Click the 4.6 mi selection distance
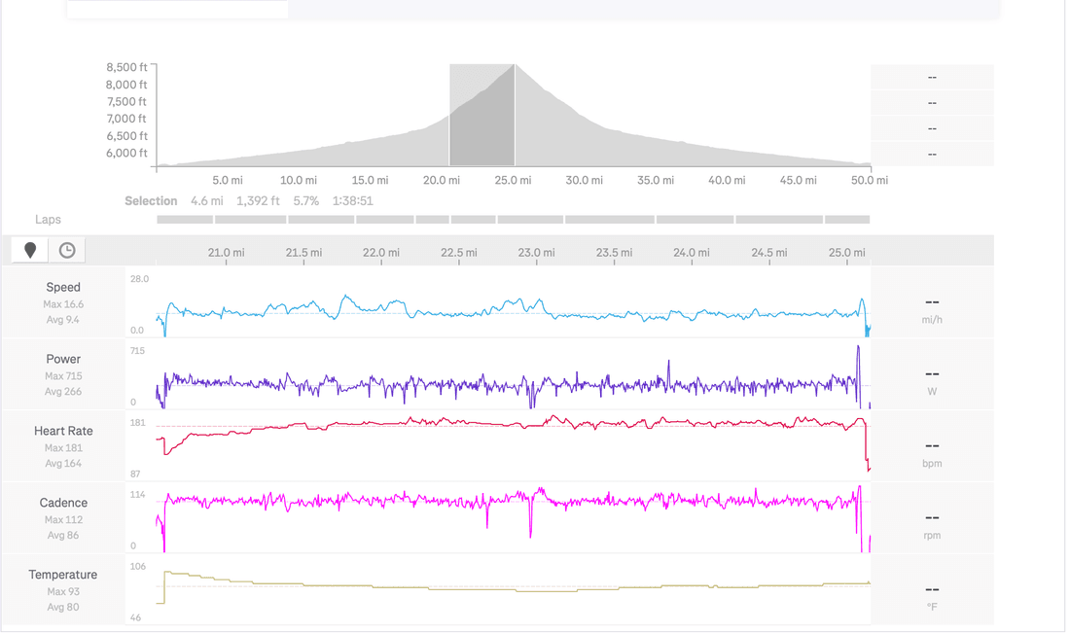This screenshot has height=633, width=1070. pyautogui.click(x=207, y=201)
